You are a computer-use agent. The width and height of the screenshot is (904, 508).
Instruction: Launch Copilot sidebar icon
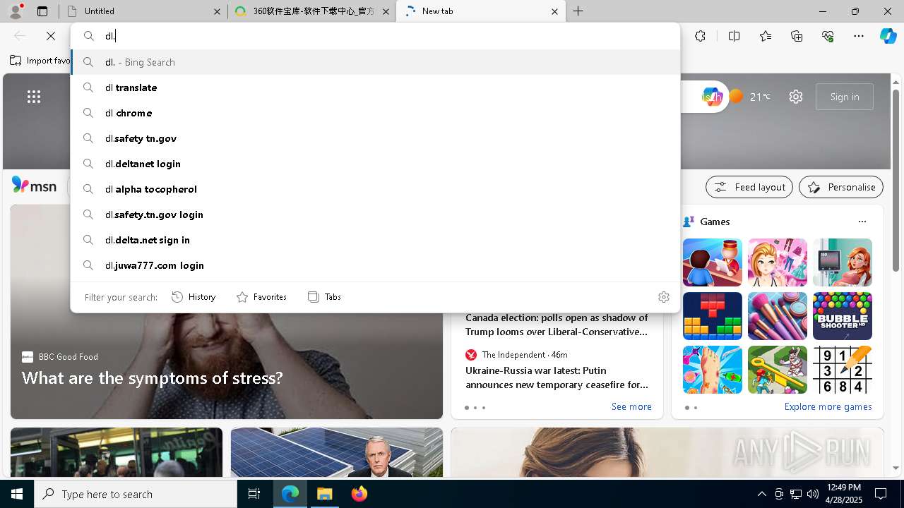coord(888,36)
